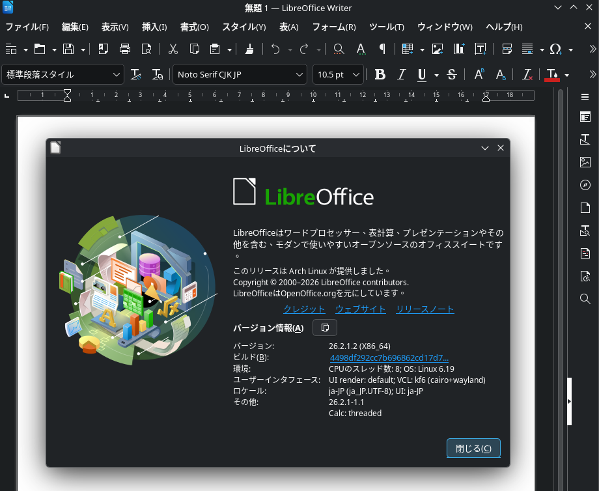
Task: Apply the red font color swatch
Action: tap(551, 75)
